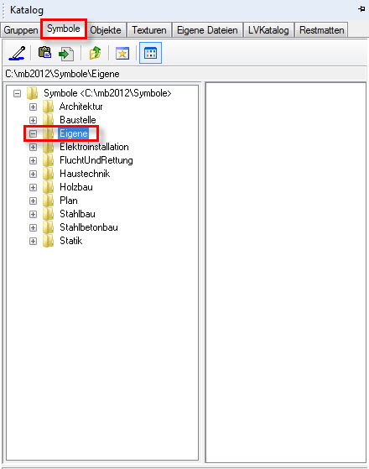The image size is (369, 469).
Task: Switch to the Gruppen tab
Action: (x=21, y=30)
